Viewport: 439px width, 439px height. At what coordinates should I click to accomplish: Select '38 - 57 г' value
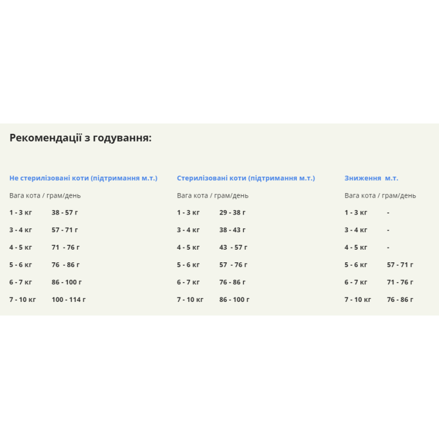[x=65, y=212]
